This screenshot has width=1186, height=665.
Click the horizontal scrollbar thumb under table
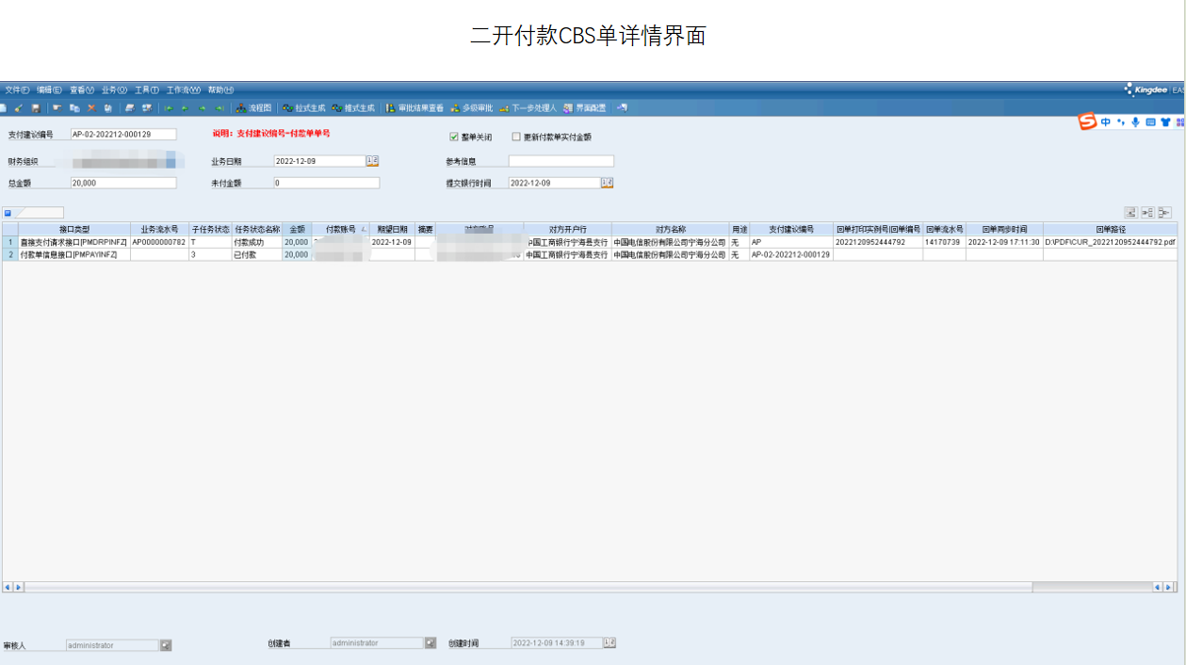pyautogui.click(x=528, y=587)
